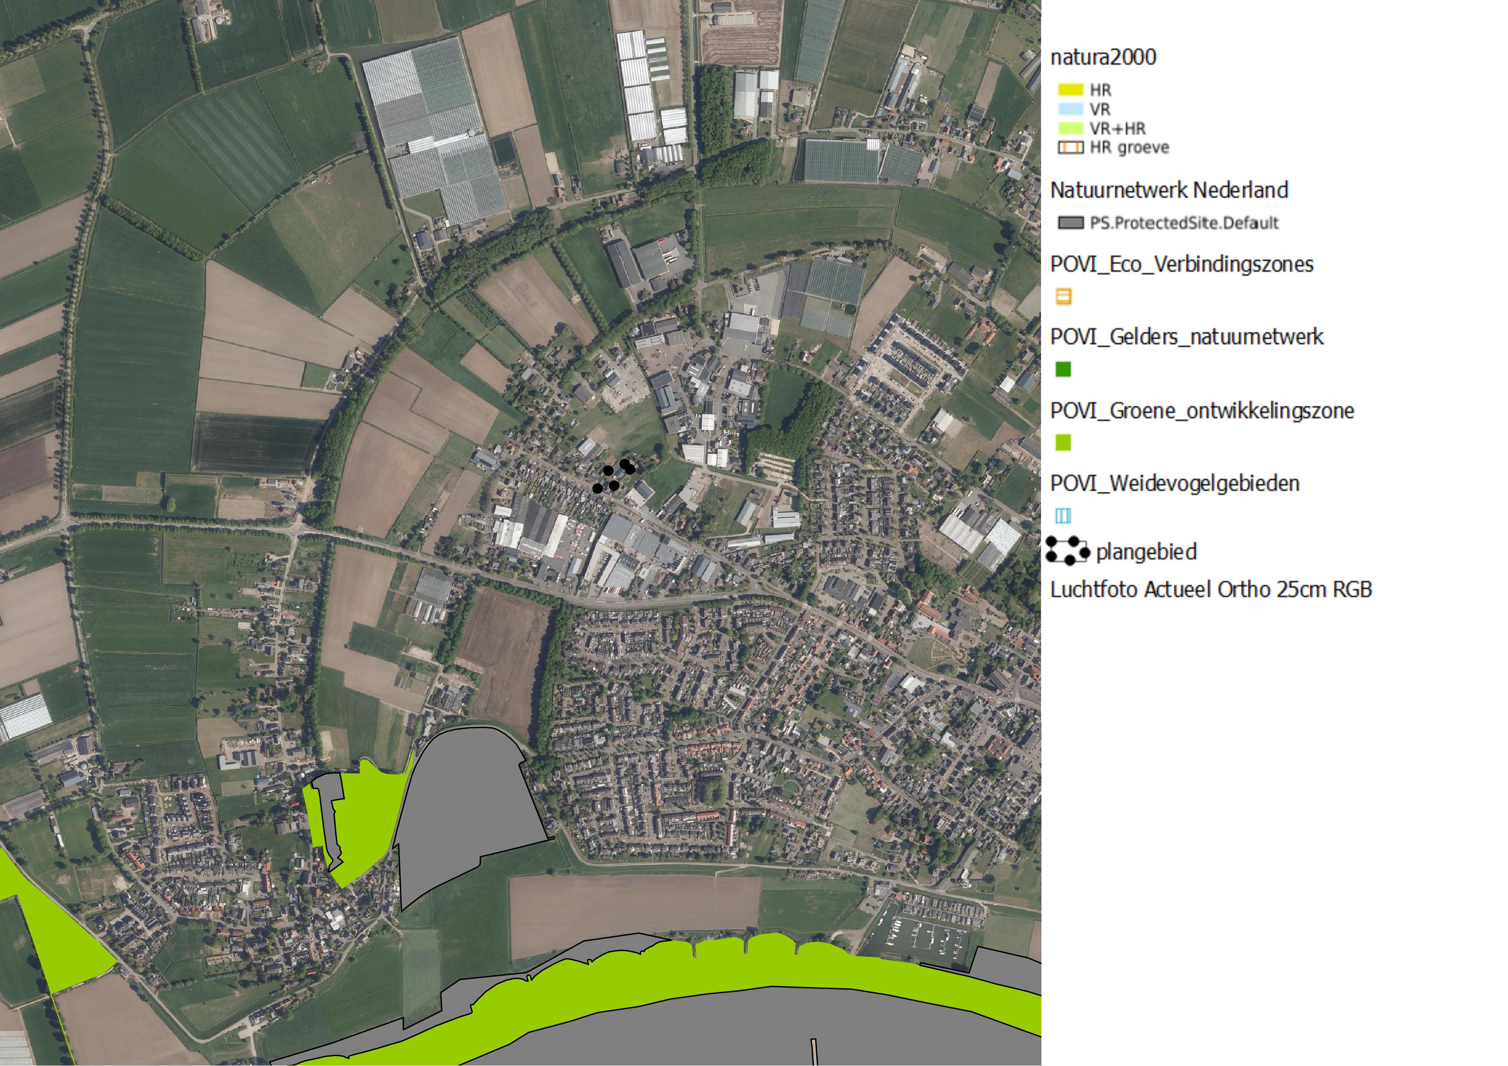1508x1066 pixels.
Task: Click the yellow HR legend swatch
Action: click(1070, 89)
